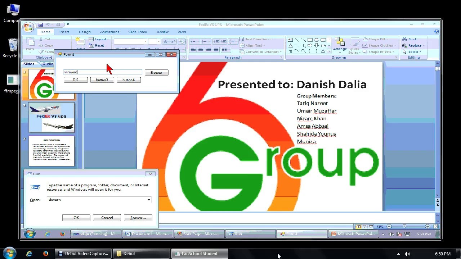Open the Run dialog's Open dropdown arrow
The image size is (461, 259).
click(148, 200)
